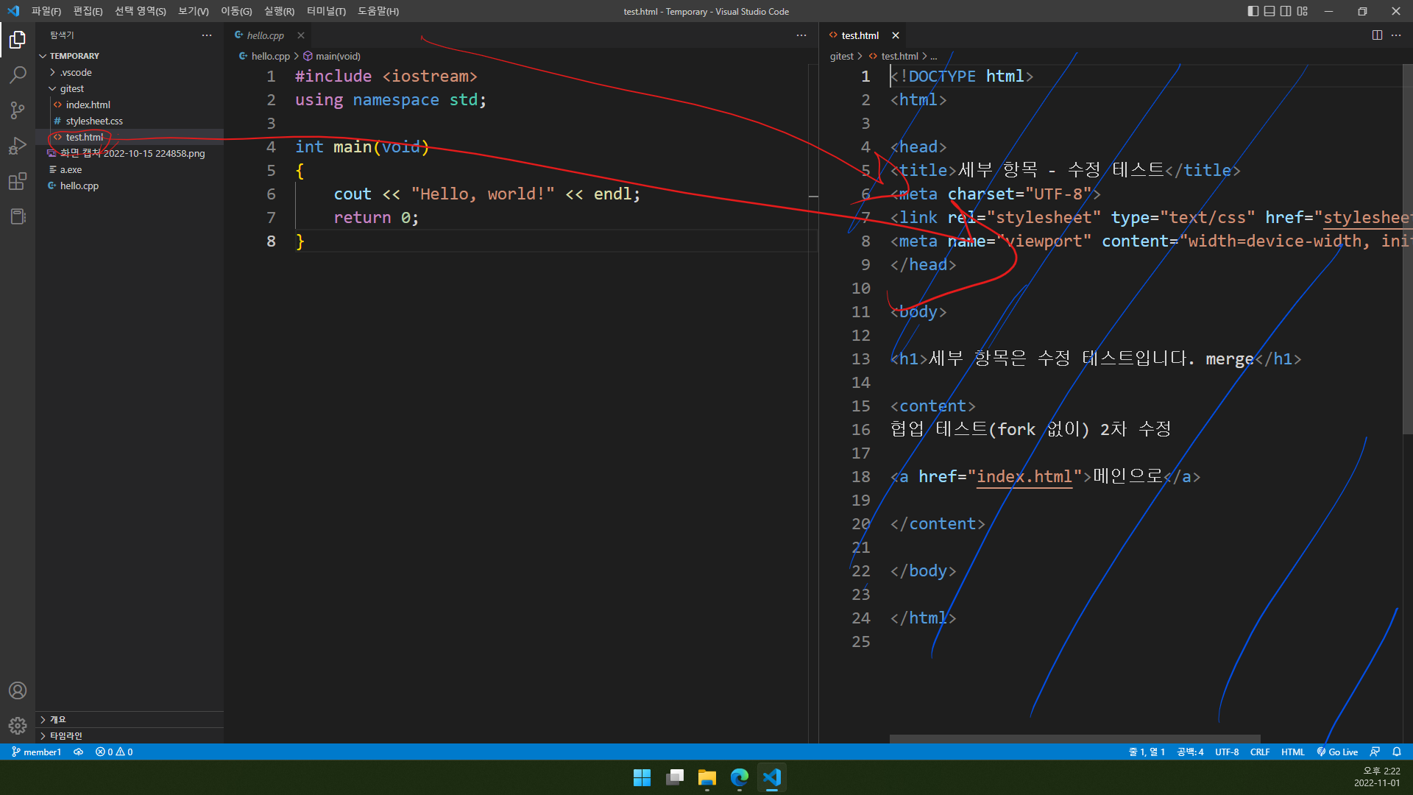Open the Run and Debug view
The height and width of the screenshot is (795, 1413).
pyautogui.click(x=18, y=146)
